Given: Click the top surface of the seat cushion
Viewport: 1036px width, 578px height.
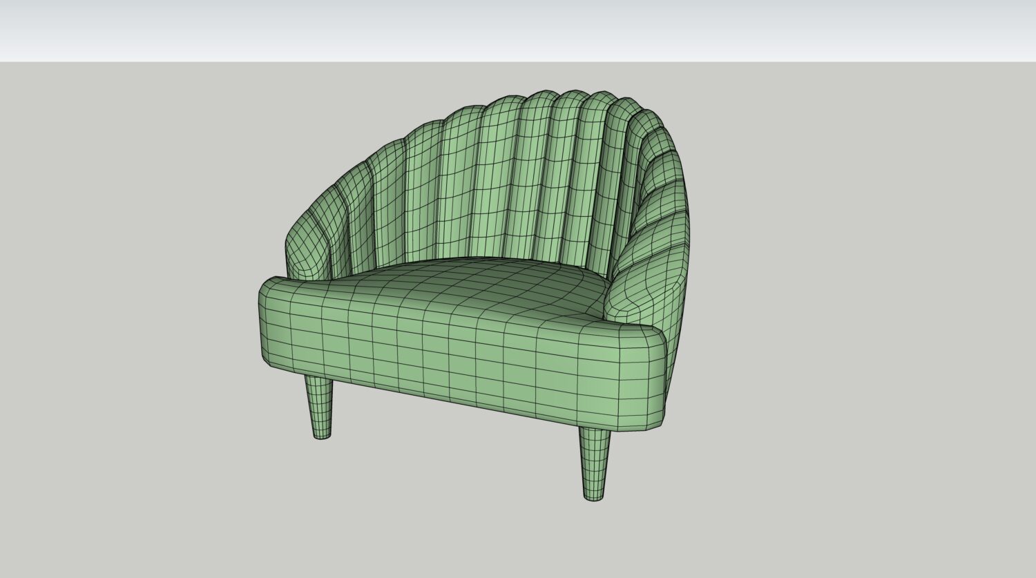Looking at the screenshot, I should (456, 290).
